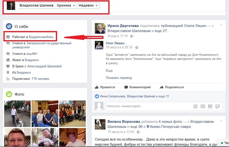This screenshot has width=229, height=147.
Task: Open the Бердянскмебель workplace link
Action: (41, 37)
